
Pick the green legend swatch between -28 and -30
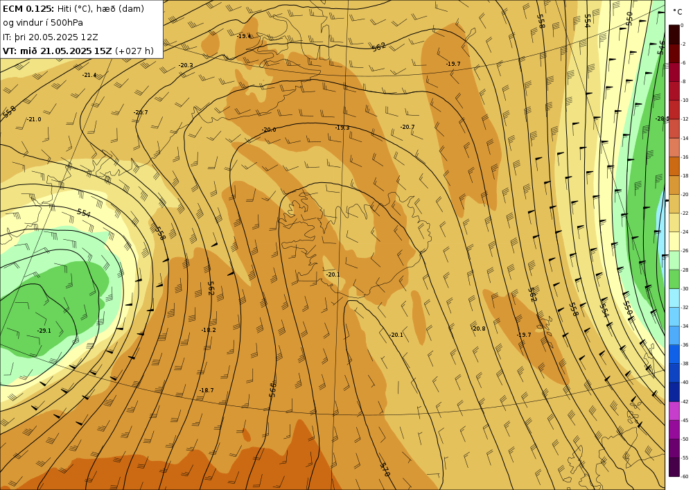click(674, 279)
